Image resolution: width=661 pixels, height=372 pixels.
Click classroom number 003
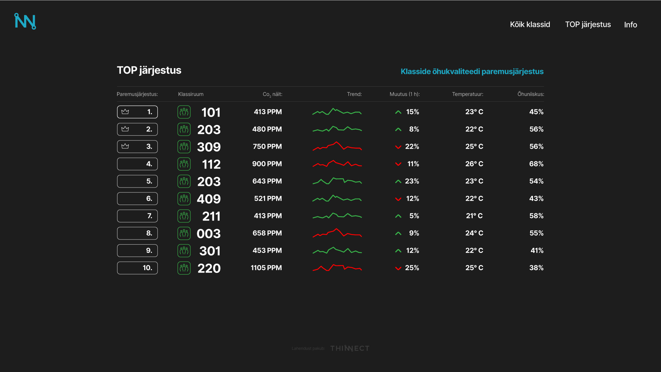point(209,234)
